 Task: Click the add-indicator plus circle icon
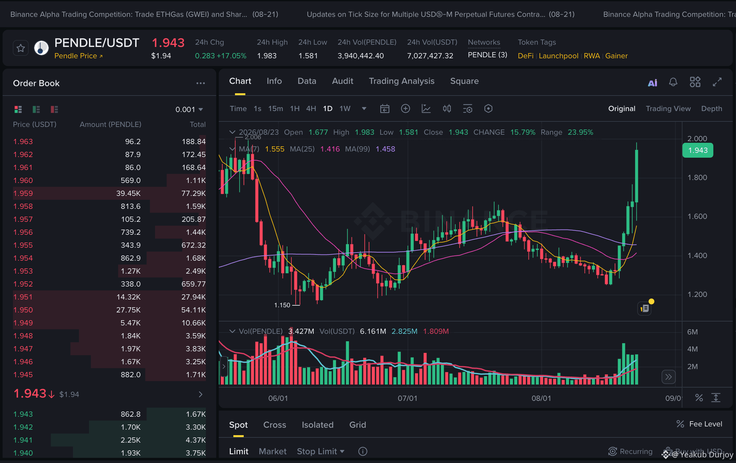point(405,108)
